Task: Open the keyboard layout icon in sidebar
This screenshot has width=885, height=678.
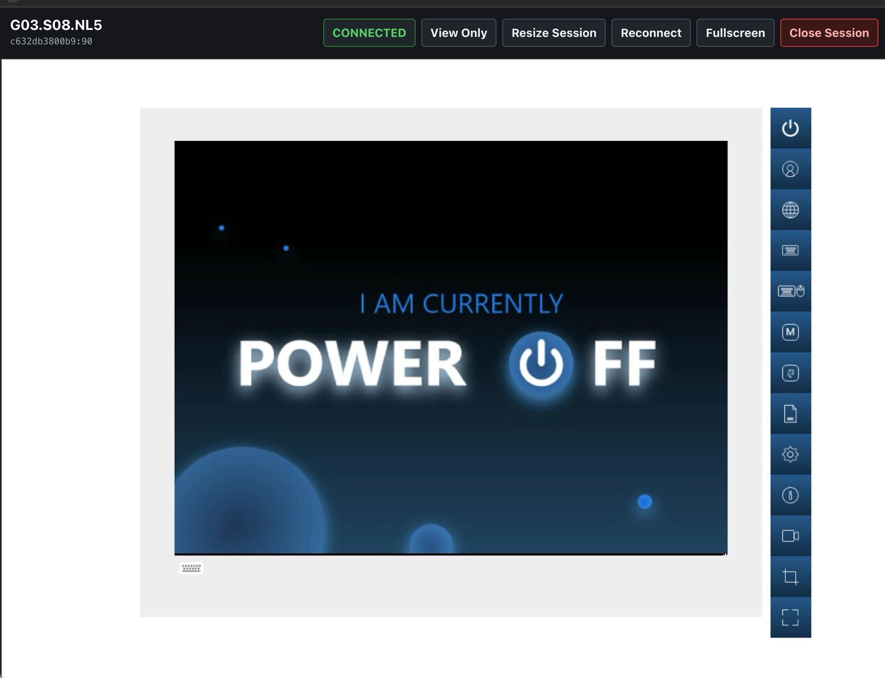Action: (790, 250)
